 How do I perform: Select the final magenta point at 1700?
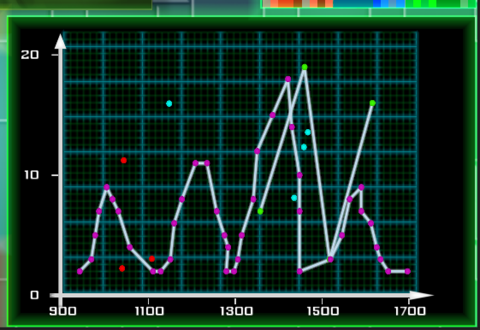(x=407, y=271)
